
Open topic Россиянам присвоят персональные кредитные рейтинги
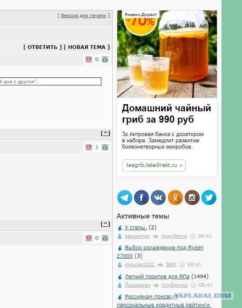click(164, 301)
